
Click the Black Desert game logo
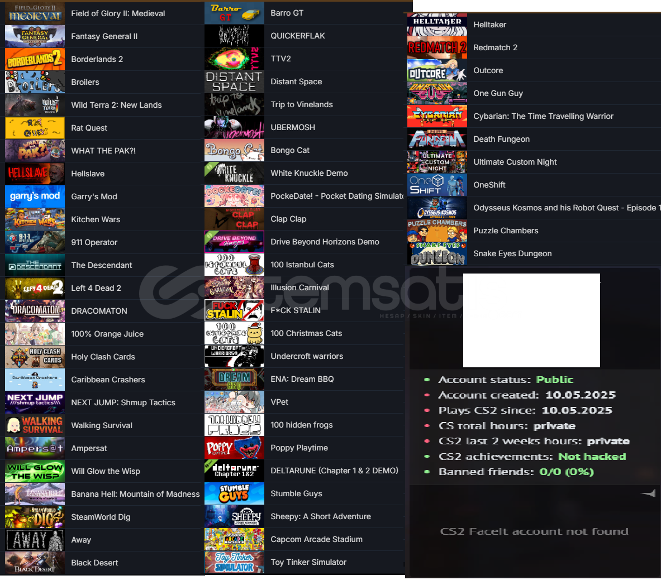[35, 563]
